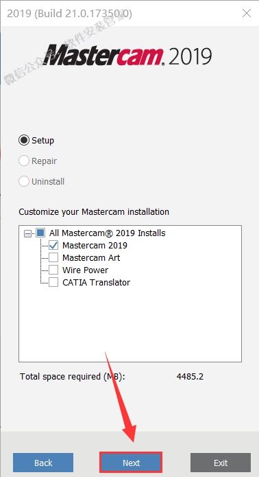Select Mastercam 2019 tree item label
Image resolution: width=259 pixels, height=477 pixels.
coord(95,246)
